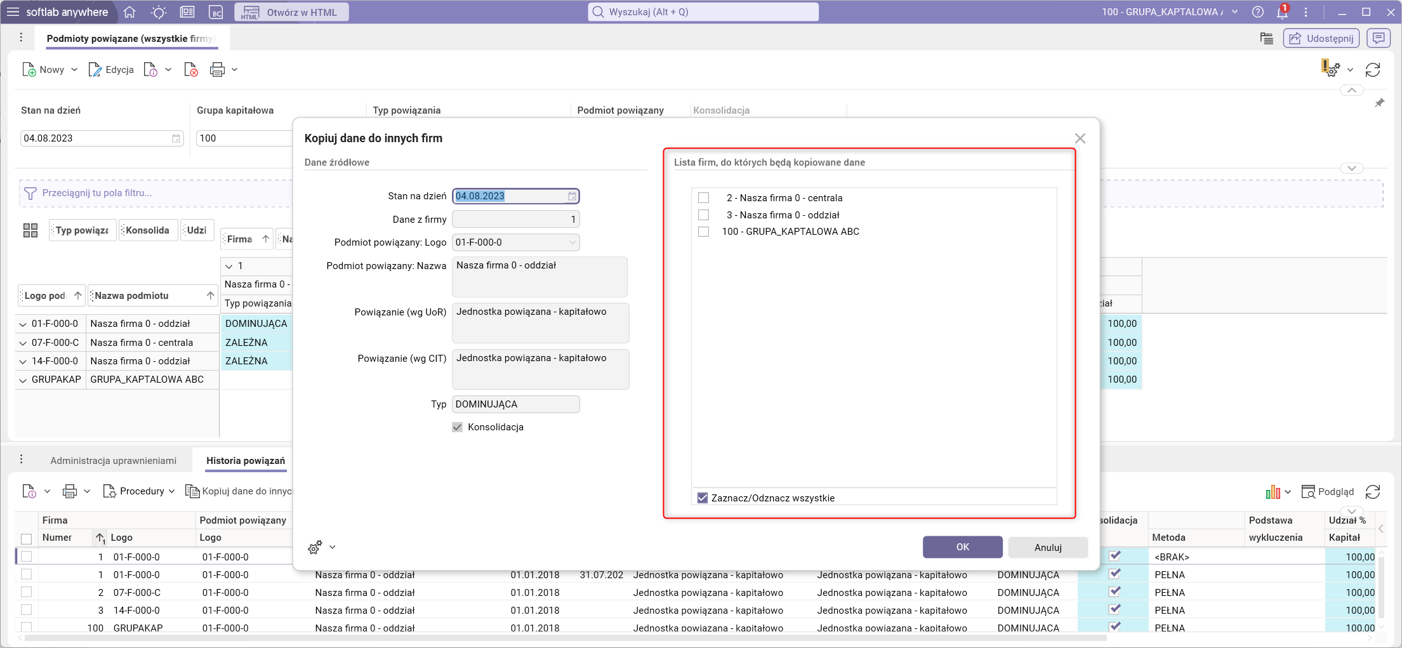Click the Edycja button label
1402x648 pixels.
(x=119, y=70)
